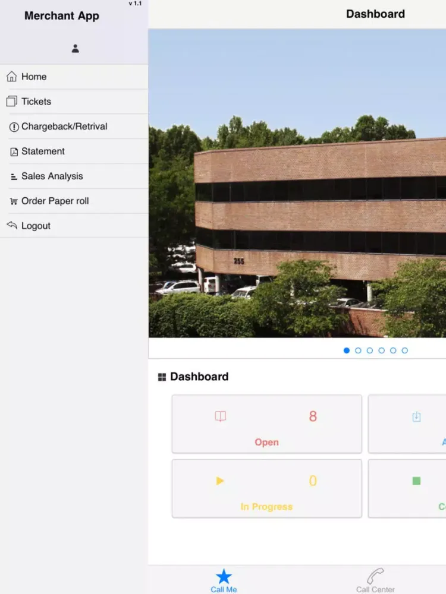Open Order Paper roll menu item
The image size is (446, 594).
point(74,201)
